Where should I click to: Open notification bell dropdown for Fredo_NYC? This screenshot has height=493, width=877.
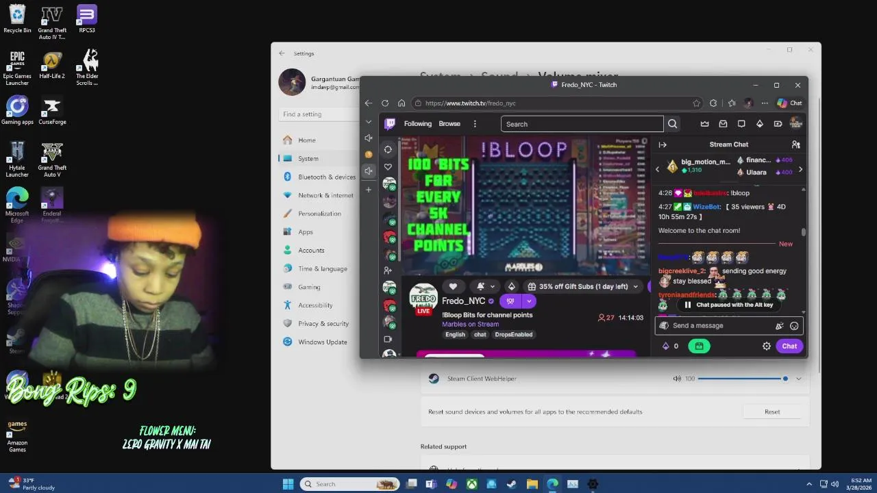[485, 286]
